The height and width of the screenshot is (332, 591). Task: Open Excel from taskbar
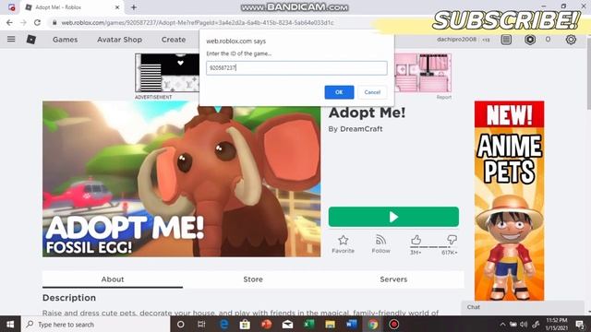(x=309, y=324)
